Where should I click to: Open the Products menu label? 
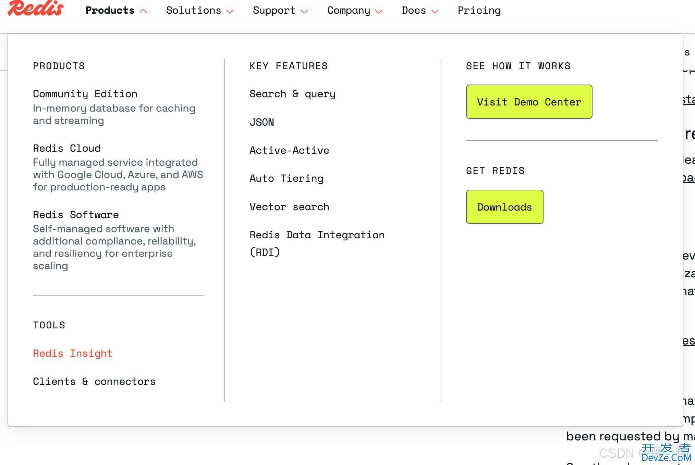110,11
